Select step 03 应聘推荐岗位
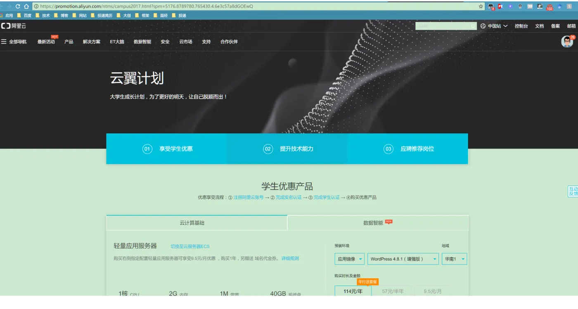The image size is (578, 309). tap(408, 149)
